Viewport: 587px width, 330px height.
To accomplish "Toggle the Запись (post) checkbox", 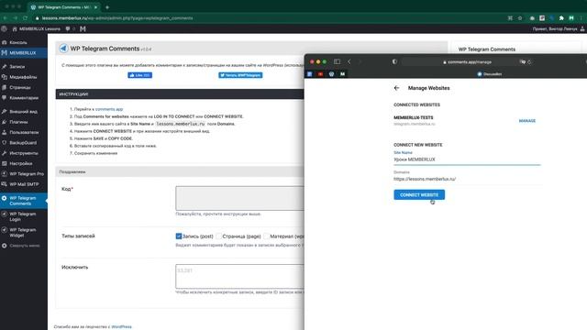I will [x=179, y=236].
